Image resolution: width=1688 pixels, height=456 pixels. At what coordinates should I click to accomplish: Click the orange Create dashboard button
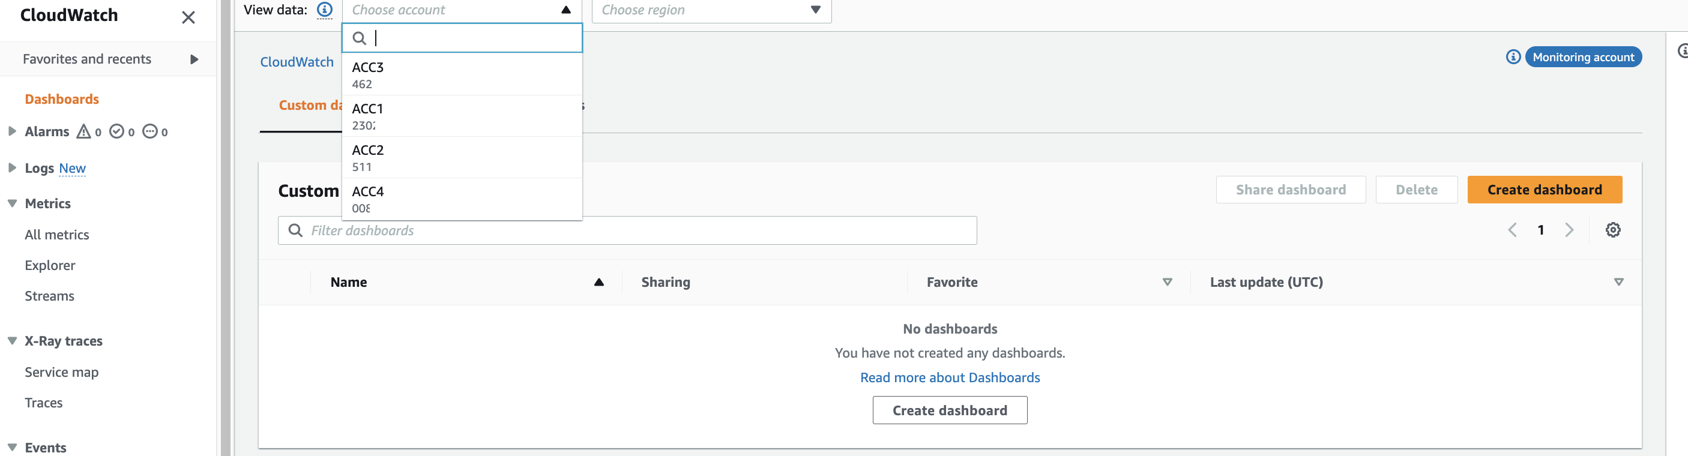pyautogui.click(x=1544, y=190)
